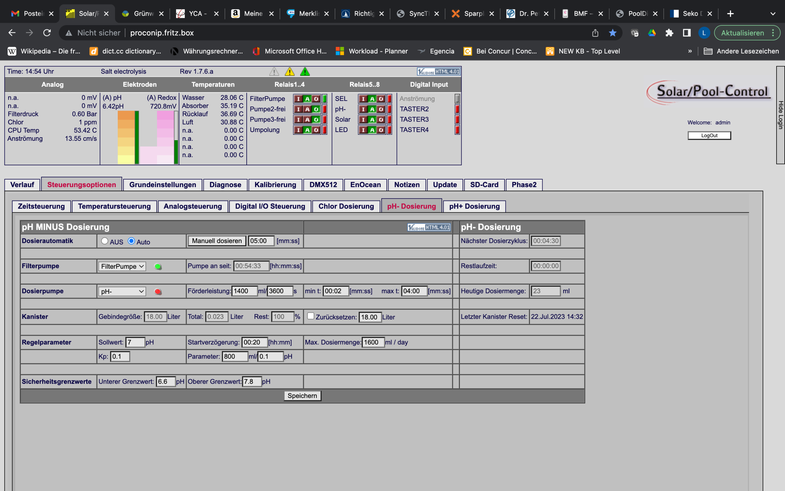Switch FilterPumpe relay to I (on)
This screenshot has height=491, width=785.
click(x=298, y=99)
